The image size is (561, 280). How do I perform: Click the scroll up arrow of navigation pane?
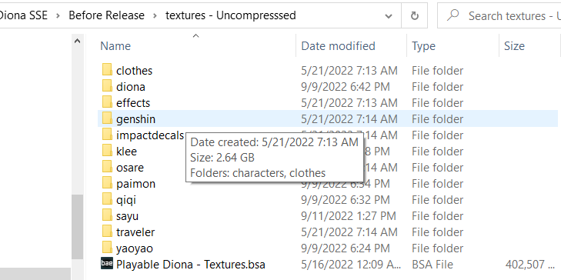click(77, 41)
